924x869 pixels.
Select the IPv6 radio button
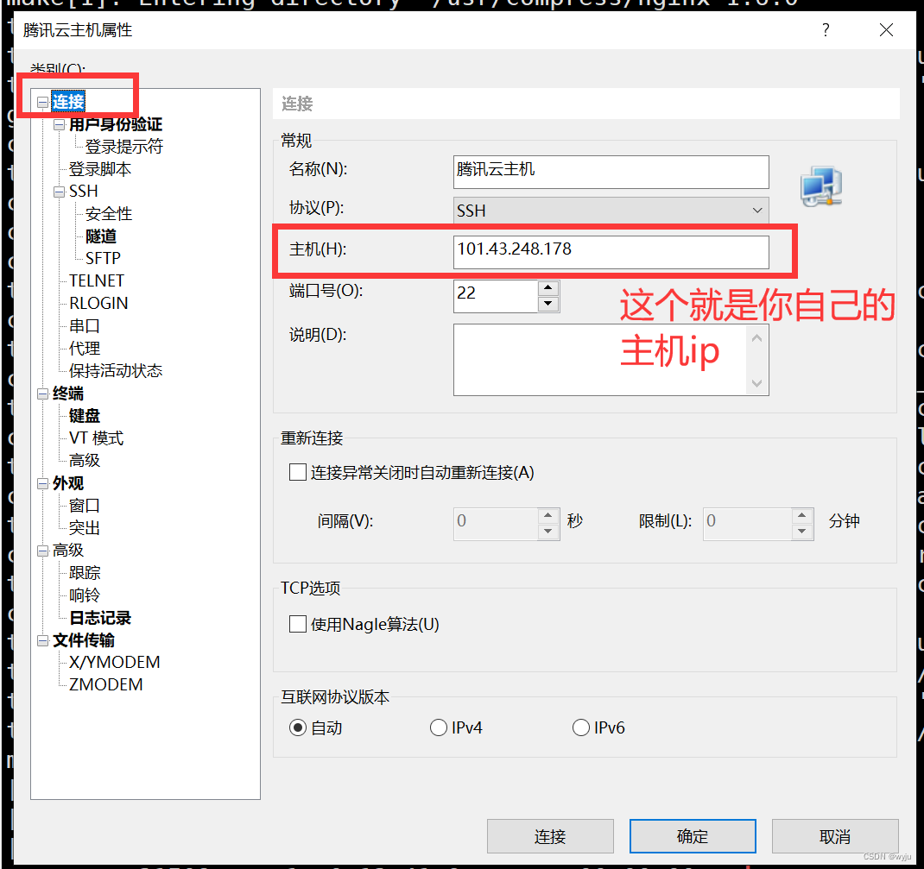[x=581, y=727]
